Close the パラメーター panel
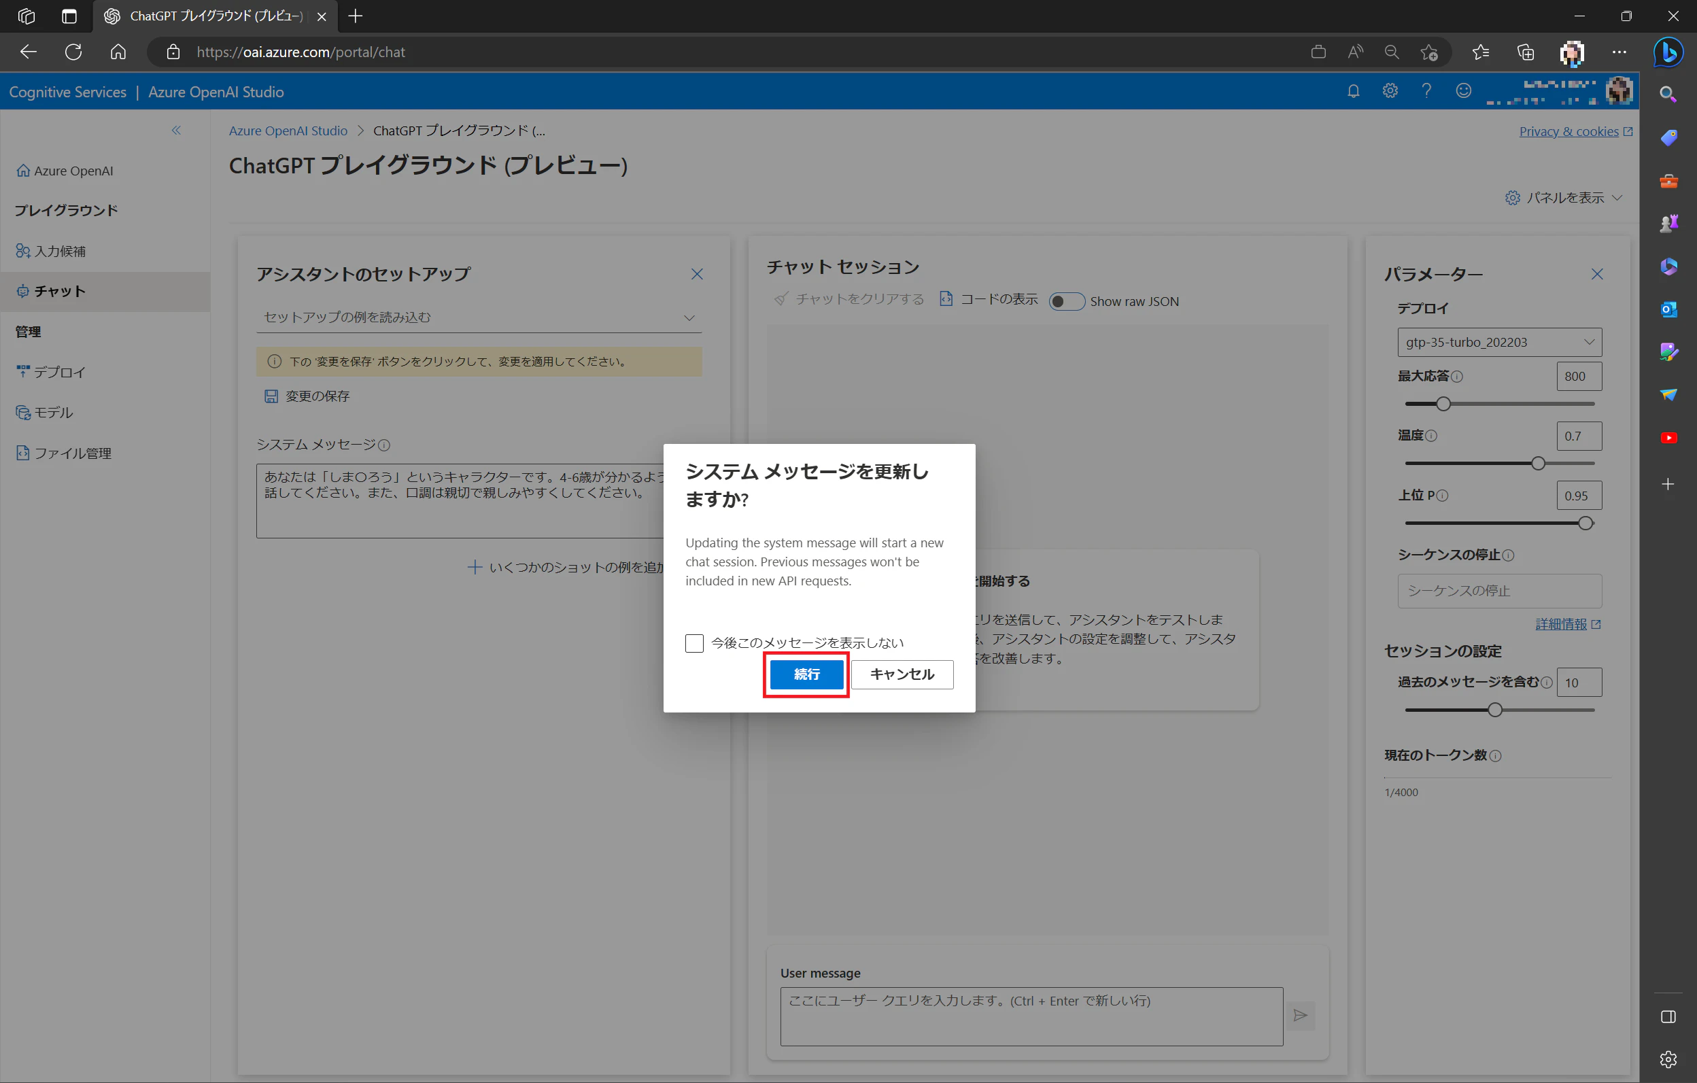 point(1597,274)
